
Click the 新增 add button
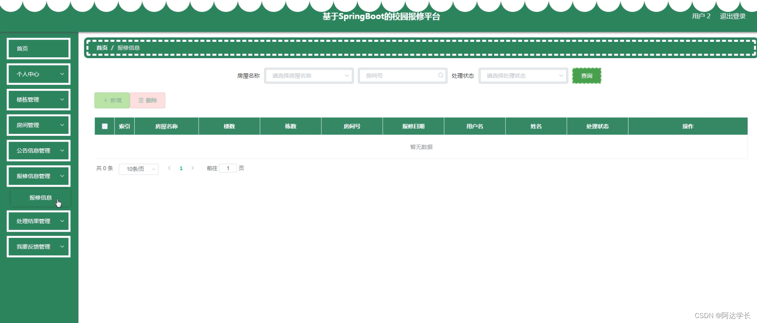[x=112, y=100]
